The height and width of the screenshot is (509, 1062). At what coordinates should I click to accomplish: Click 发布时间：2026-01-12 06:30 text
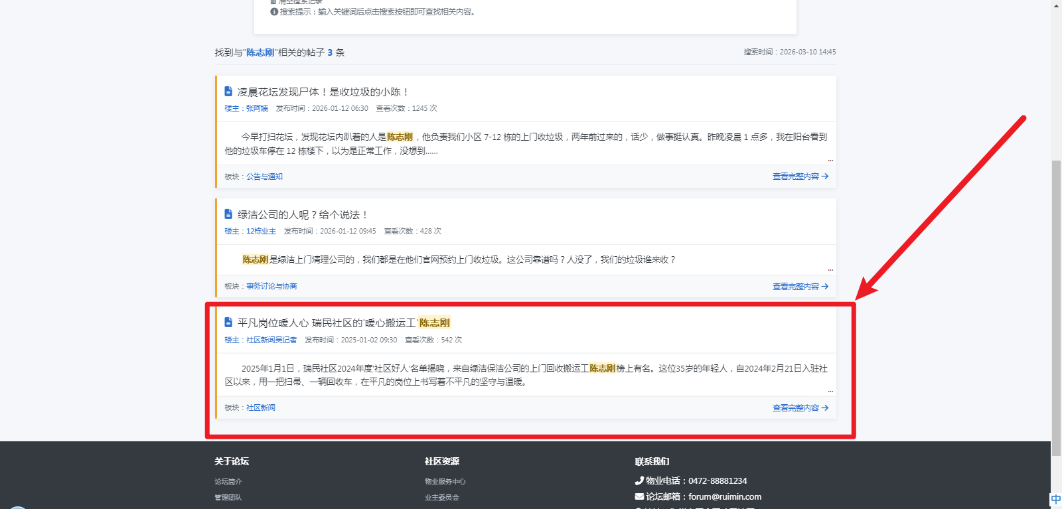pyautogui.click(x=322, y=108)
